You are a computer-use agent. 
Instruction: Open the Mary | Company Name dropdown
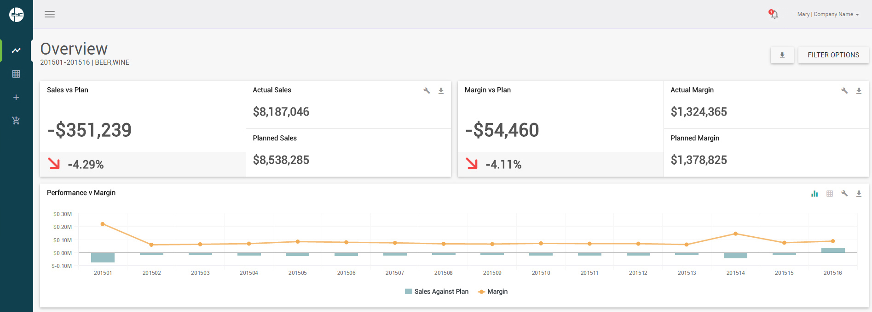[828, 14]
